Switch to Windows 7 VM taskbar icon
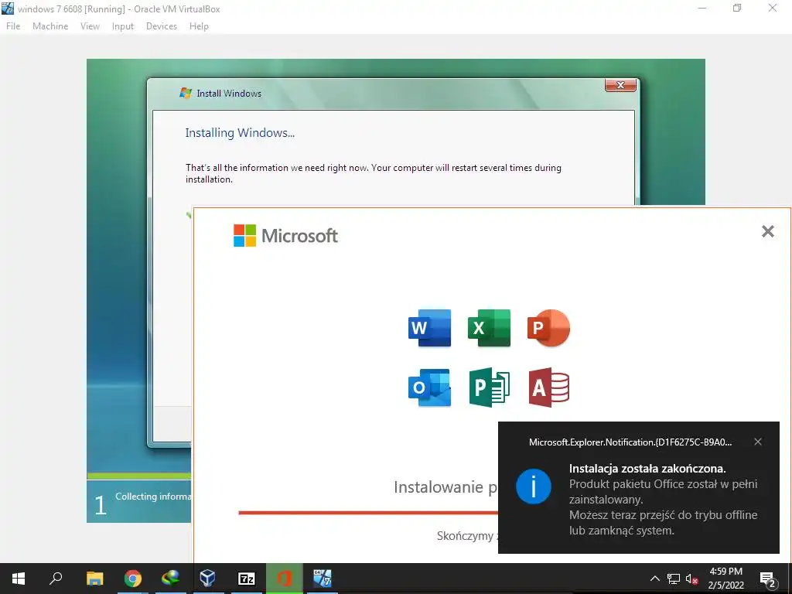The image size is (792, 594). [323, 579]
